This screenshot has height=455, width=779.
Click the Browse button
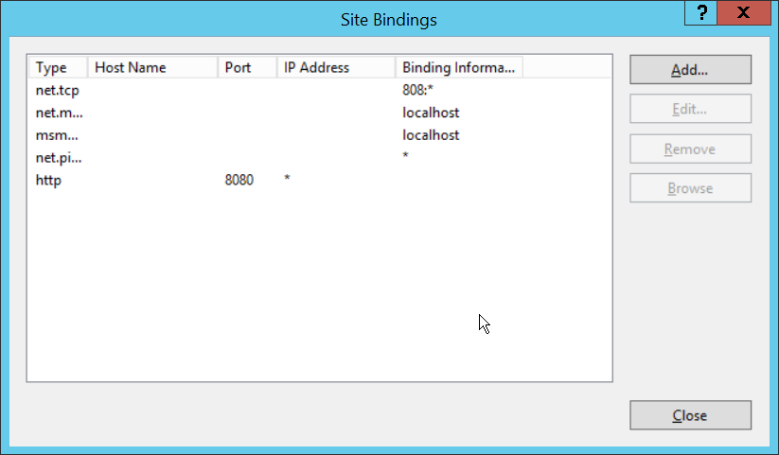(690, 188)
